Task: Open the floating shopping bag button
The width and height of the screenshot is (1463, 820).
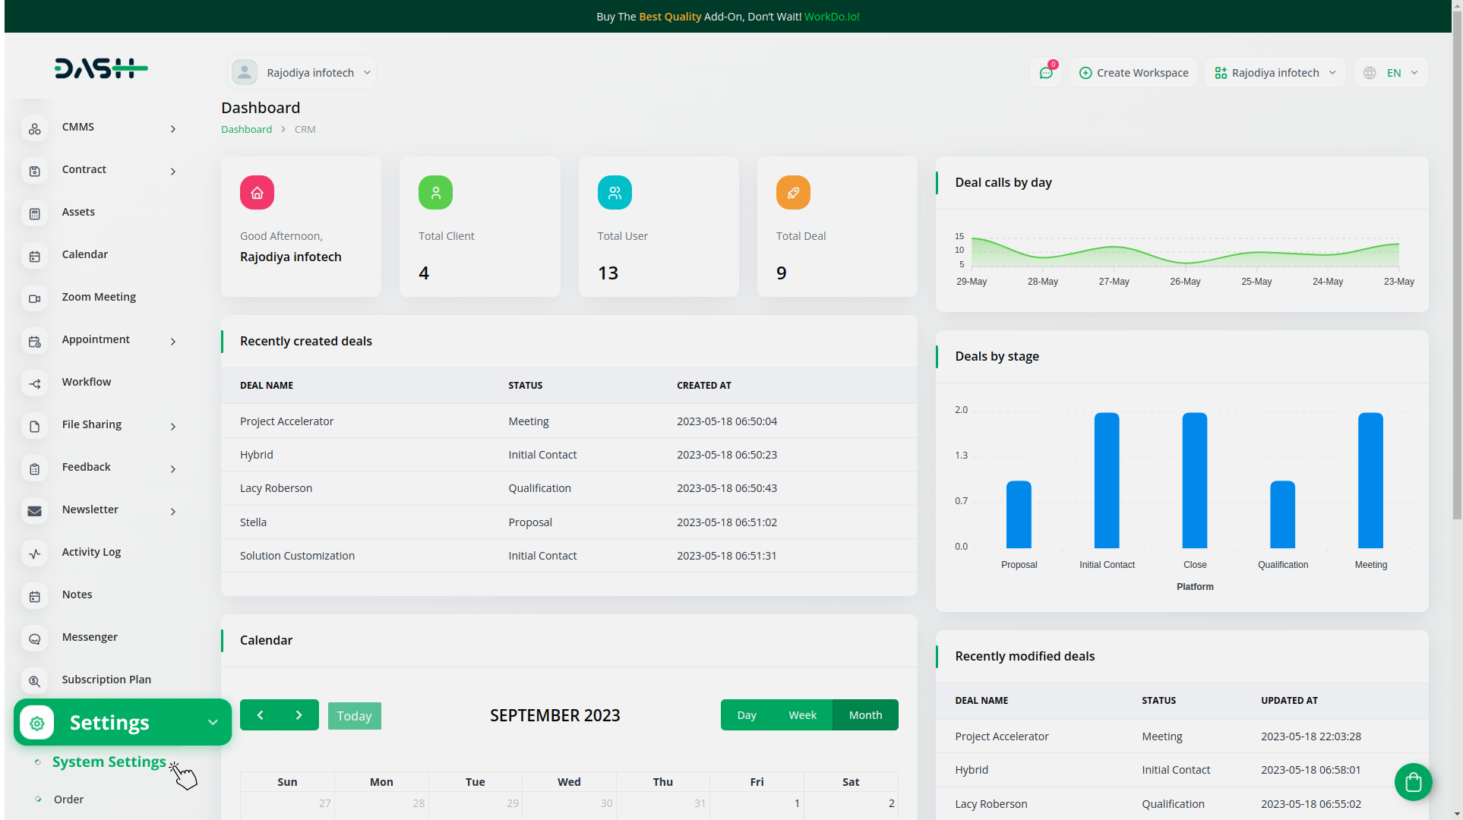Action: click(x=1414, y=782)
